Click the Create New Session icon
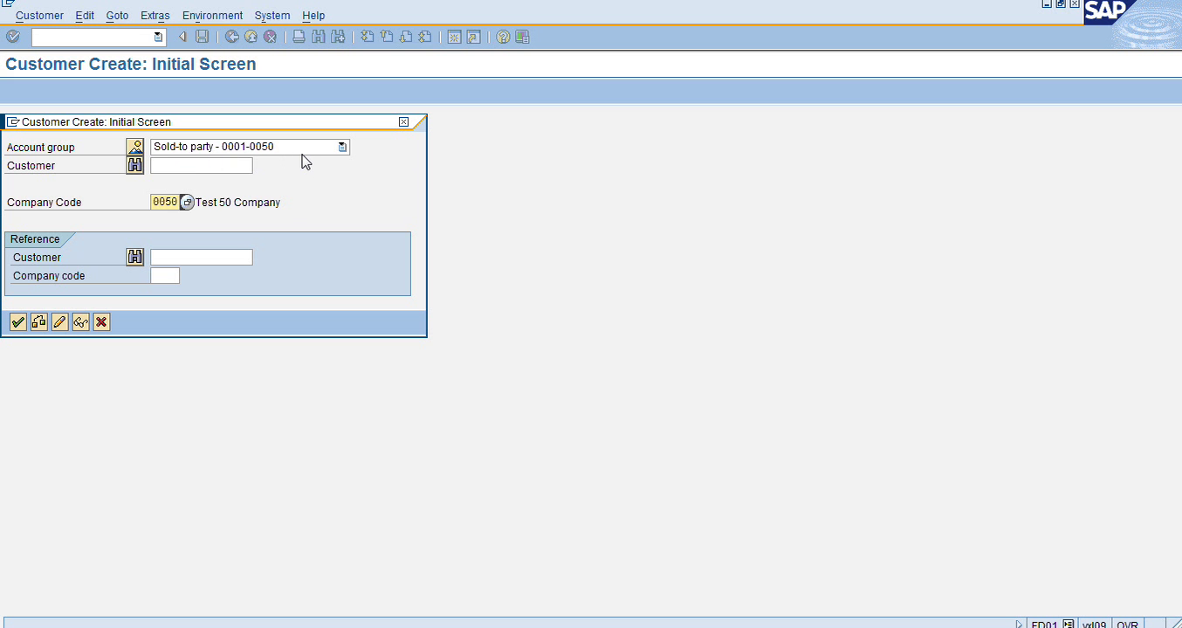This screenshot has width=1182, height=628. 454,37
